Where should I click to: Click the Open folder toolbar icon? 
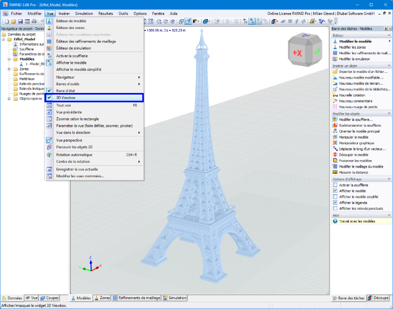(x=13, y=22)
